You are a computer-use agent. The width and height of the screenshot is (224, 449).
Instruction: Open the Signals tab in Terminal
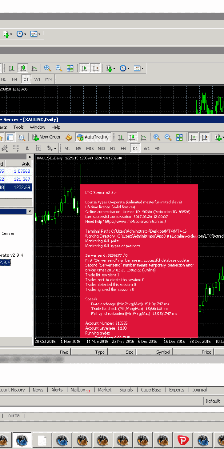[126, 390]
